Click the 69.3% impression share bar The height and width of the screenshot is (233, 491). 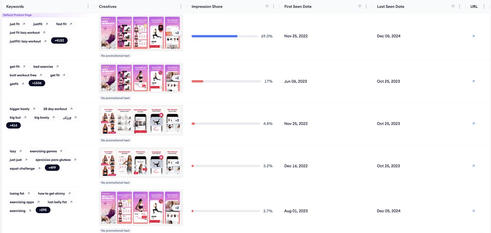coord(225,36)
